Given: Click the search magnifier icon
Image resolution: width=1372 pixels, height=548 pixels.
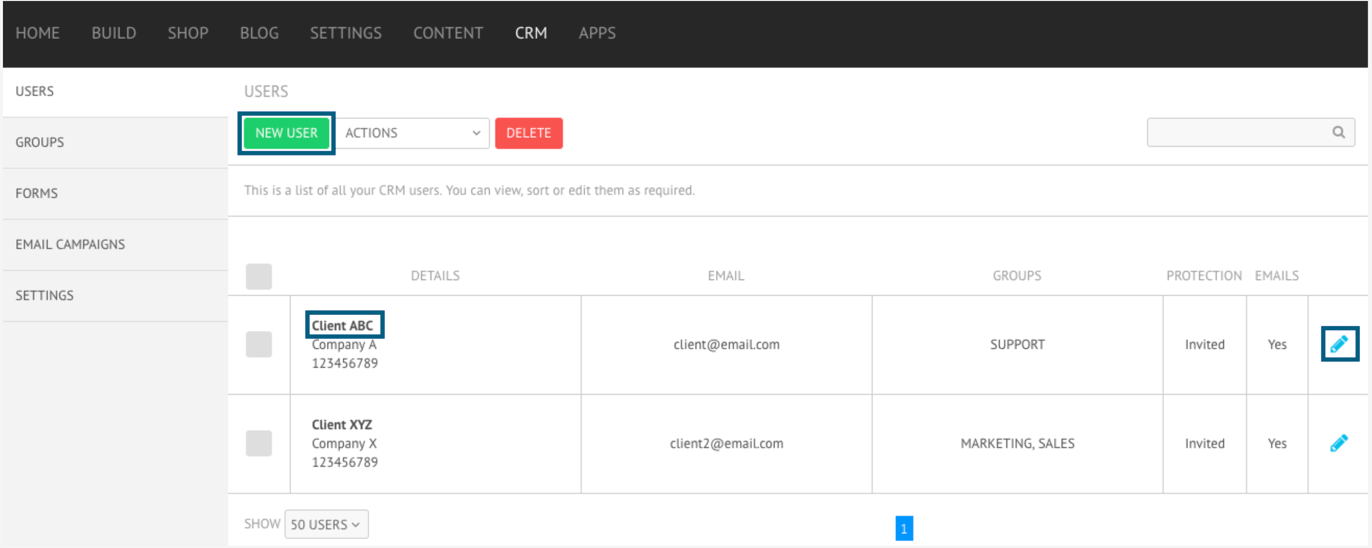Looking at the screenshot, I should click(1339, 132).
